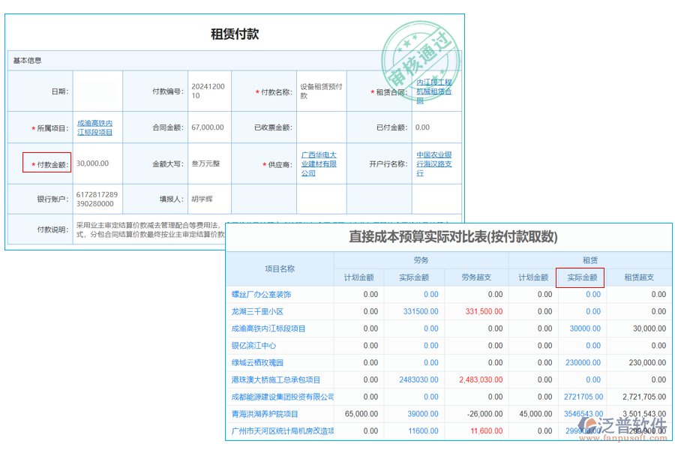The width and height of the screenshot is (675, 450).
Task: Click the 30000.00 rental actual amount link
Action: (584, 328)
